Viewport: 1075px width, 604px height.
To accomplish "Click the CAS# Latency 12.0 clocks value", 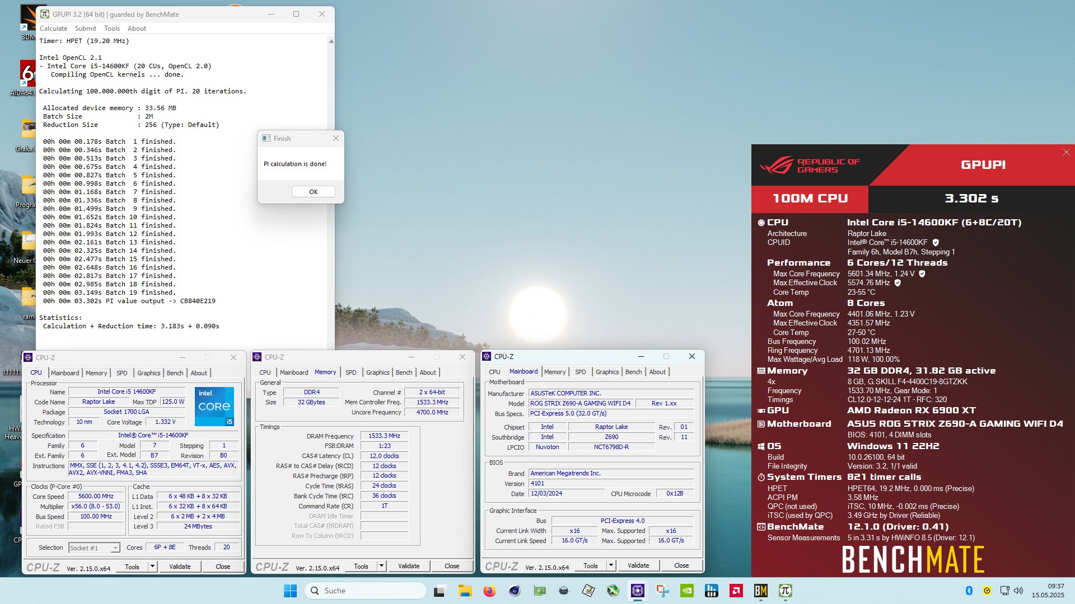I will click(x=384, y=456).
